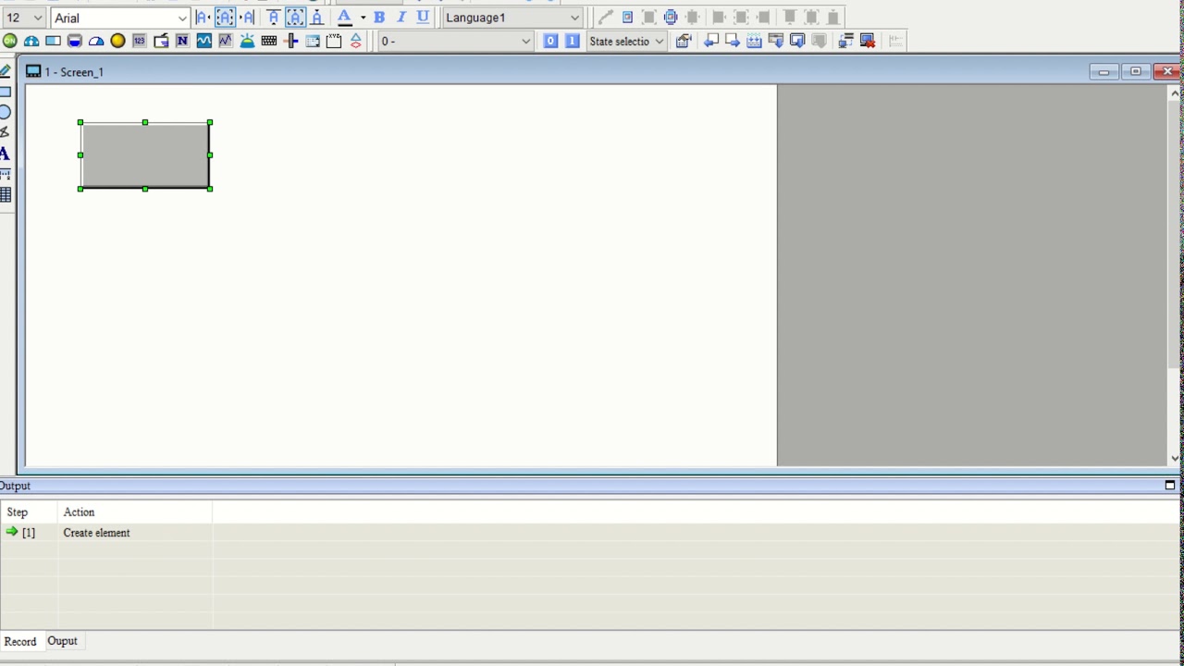This screenshot has width=1184, height=666.
Task: Insert a numeric display (123) element
Action: pyautogui.click(x=140, y=41)
